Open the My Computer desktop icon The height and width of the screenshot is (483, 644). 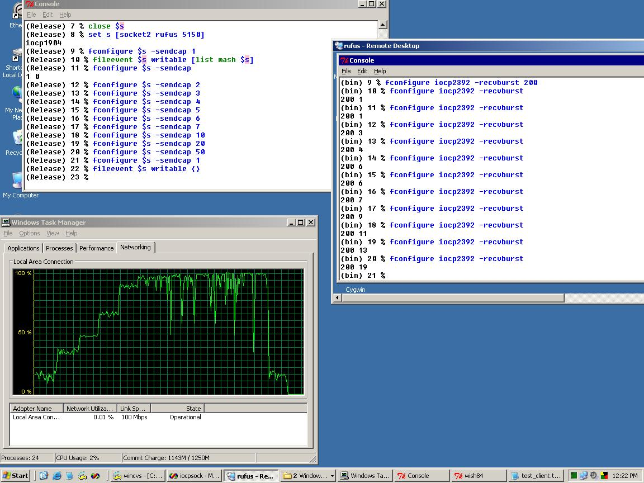pyautogui.click(x=18, y=185)
